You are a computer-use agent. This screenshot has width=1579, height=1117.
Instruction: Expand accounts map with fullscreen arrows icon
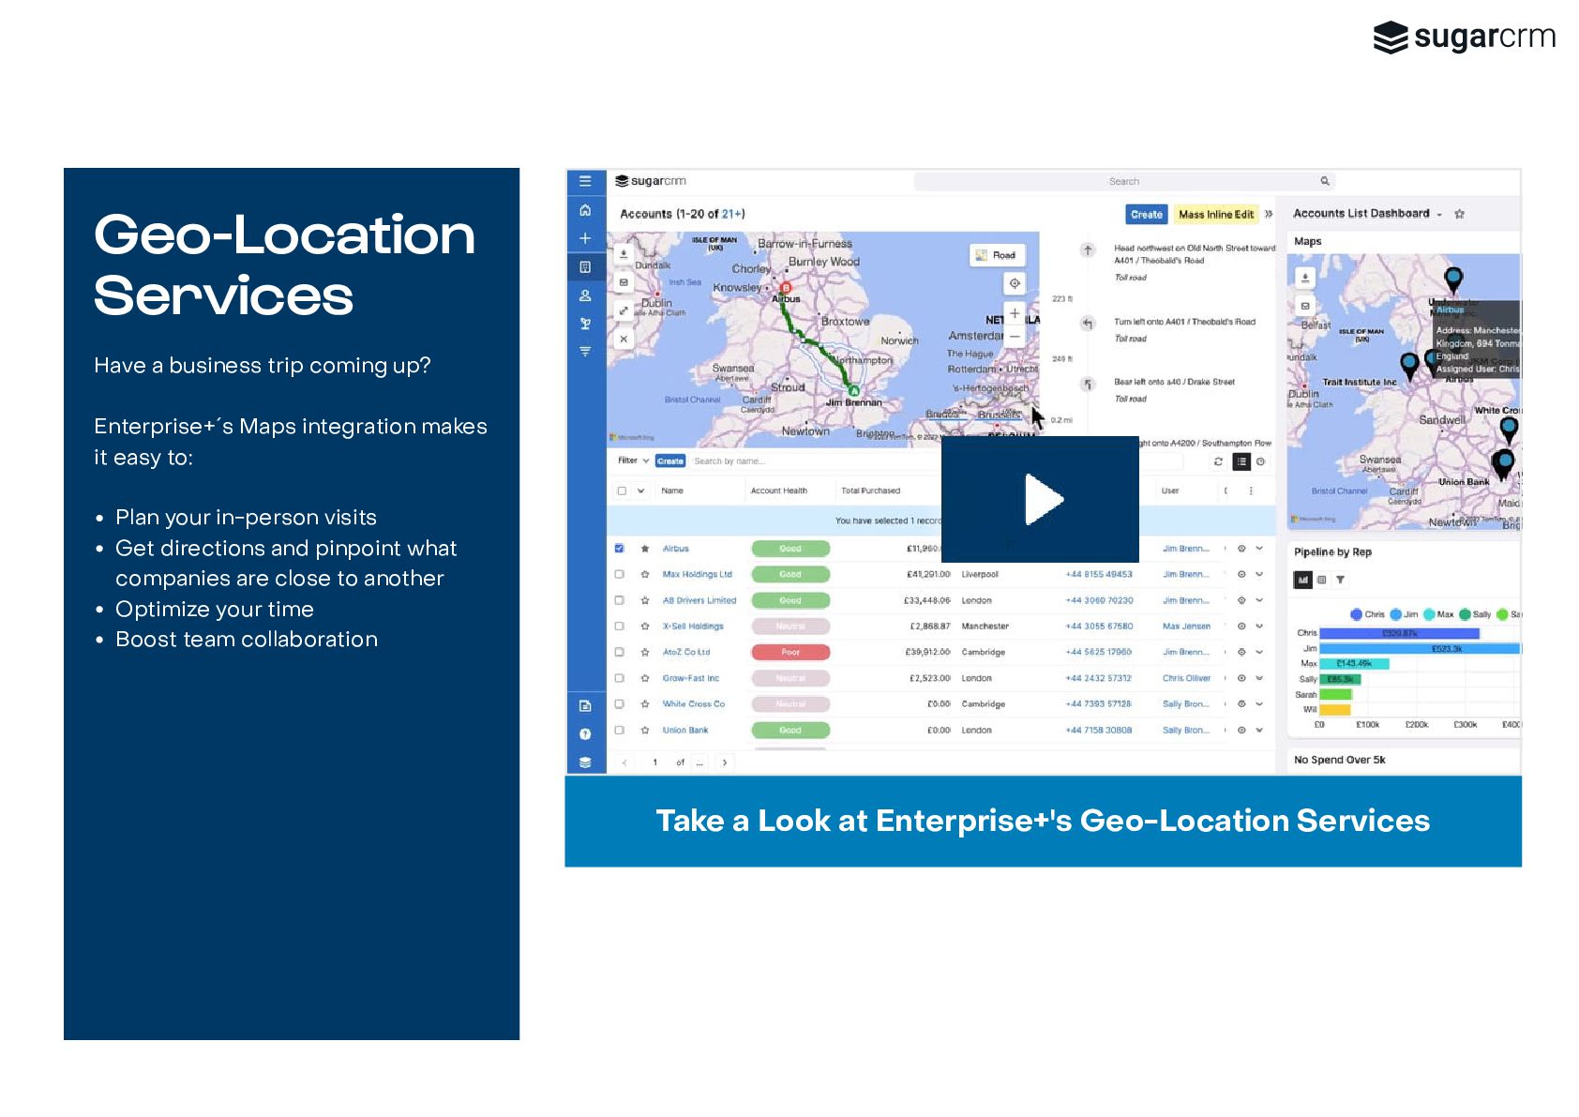tap(624, 310)
